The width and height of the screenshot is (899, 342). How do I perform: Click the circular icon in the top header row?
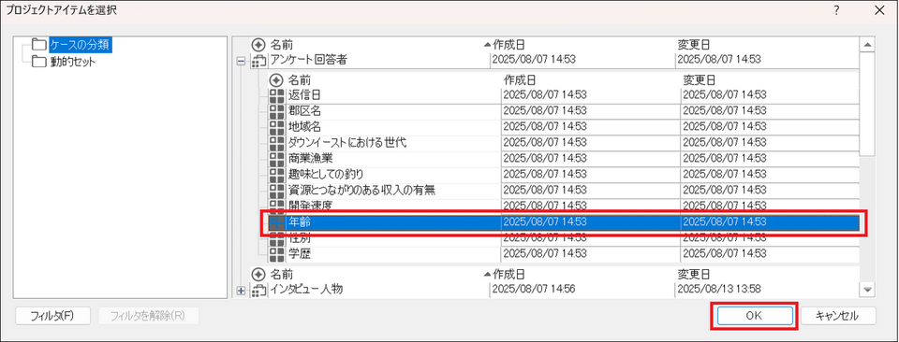pos(259,45)
